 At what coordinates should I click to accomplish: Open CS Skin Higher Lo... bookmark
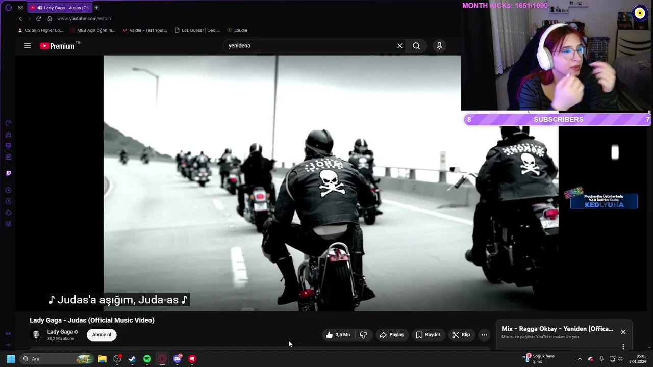40,30
